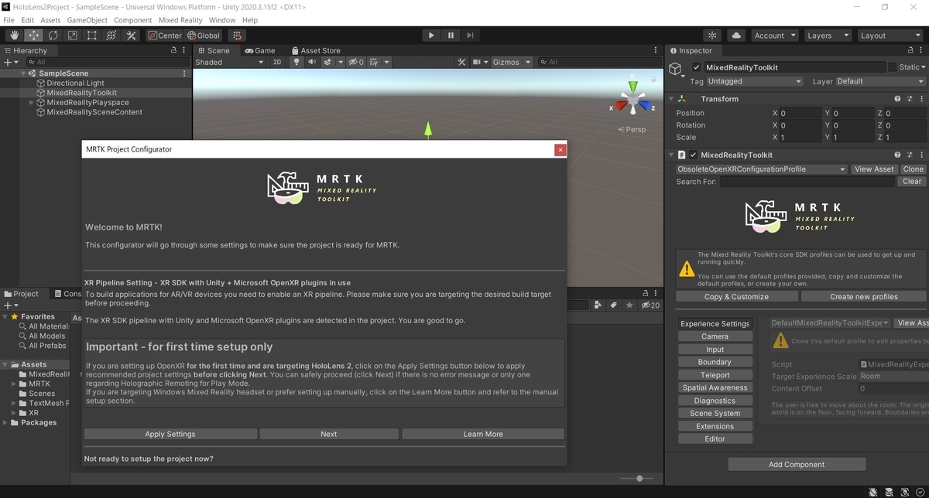929x498 pixels.
Task: Disable the MixedRealityToolkit component checkbox
Action: click(x=694, y=155)
